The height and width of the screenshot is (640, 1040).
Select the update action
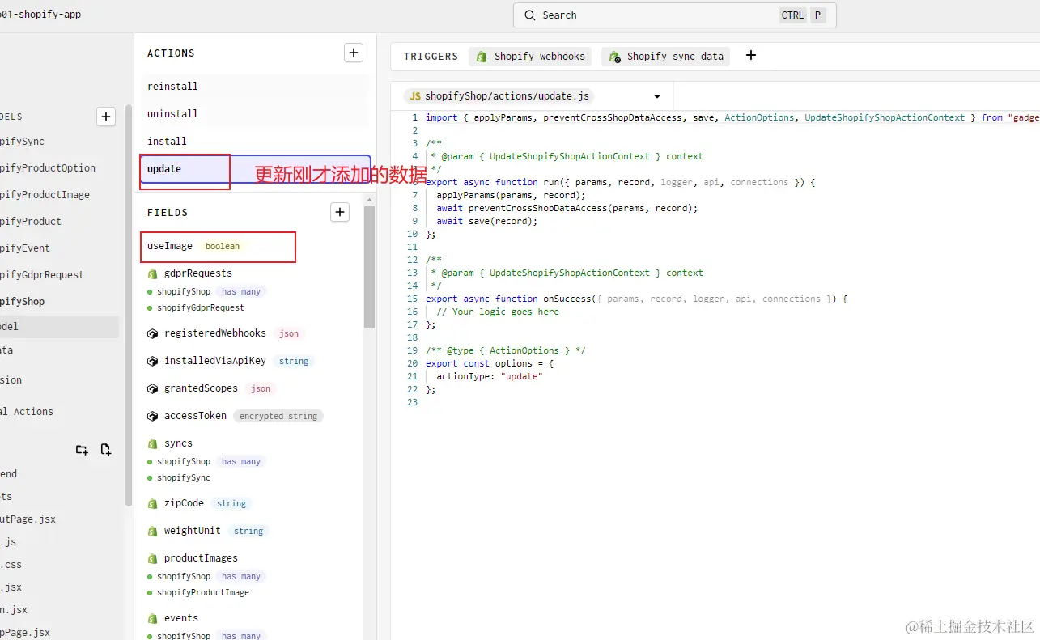(x=255, y=169)
